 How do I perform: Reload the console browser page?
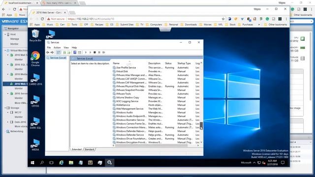pyautogui.click(x=42, y=19)
